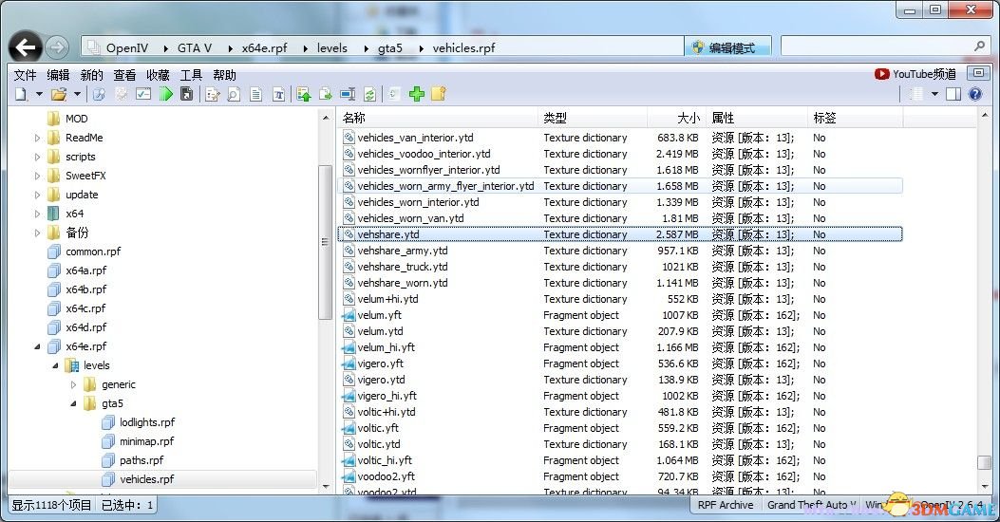Collapse the x64e.rpf tree node
Image resolution: width=1000 pixels, height=522 pixels.
tap(37, 346)
